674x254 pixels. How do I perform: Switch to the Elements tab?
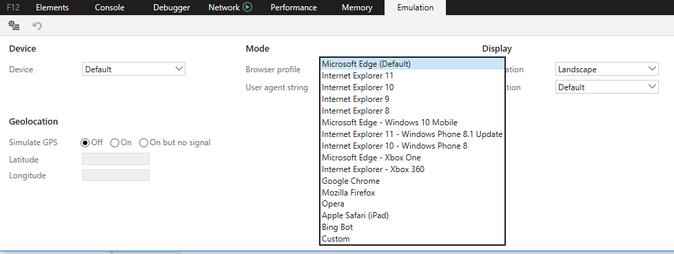coord(52,8)
